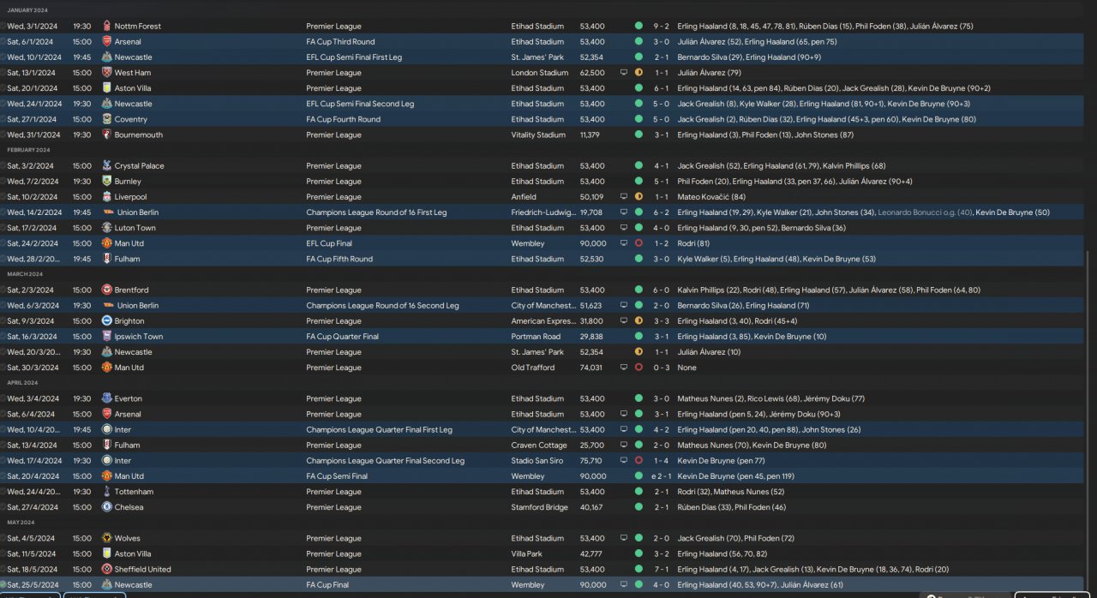Open Newcastle team from 24/1/2024 fixture
This screenshot has width=1097, height=598.
click(133, 104)
